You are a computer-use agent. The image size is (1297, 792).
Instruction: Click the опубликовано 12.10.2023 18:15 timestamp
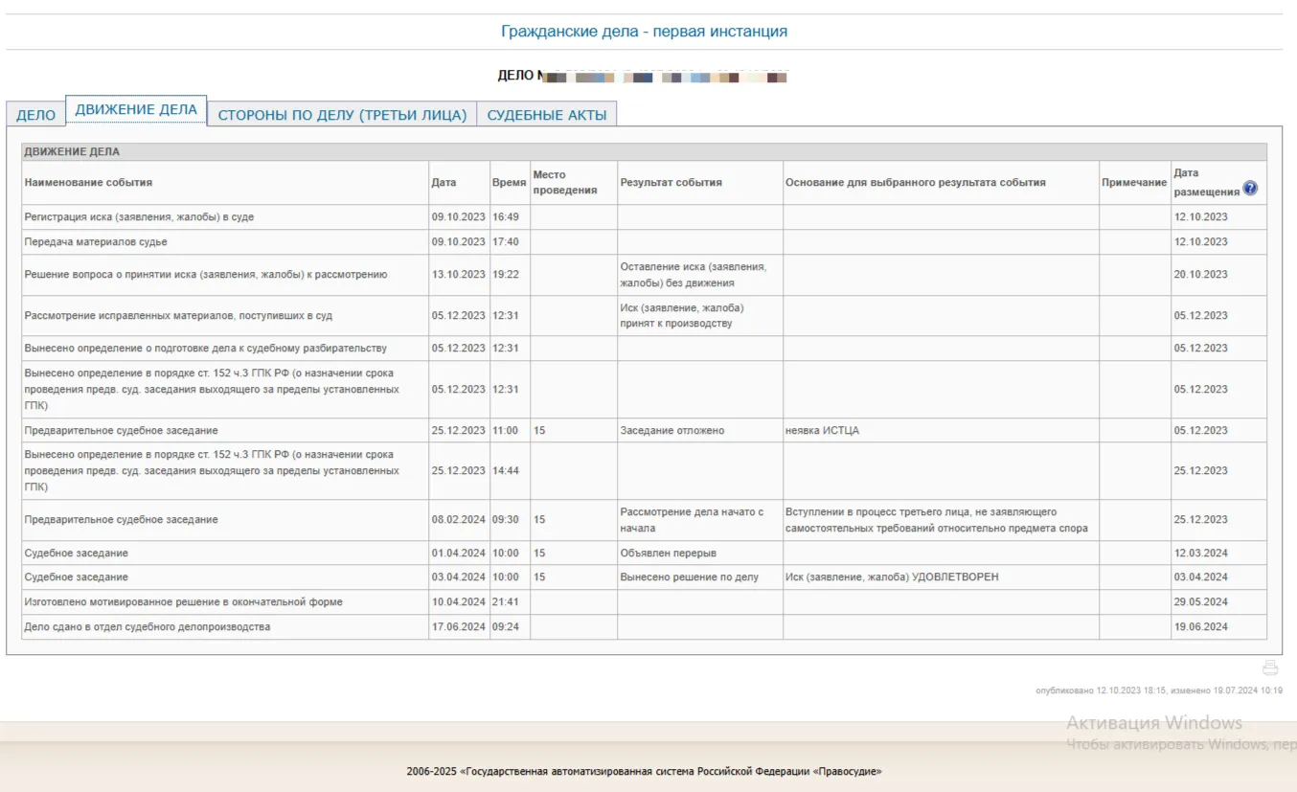pos(1100,690)
